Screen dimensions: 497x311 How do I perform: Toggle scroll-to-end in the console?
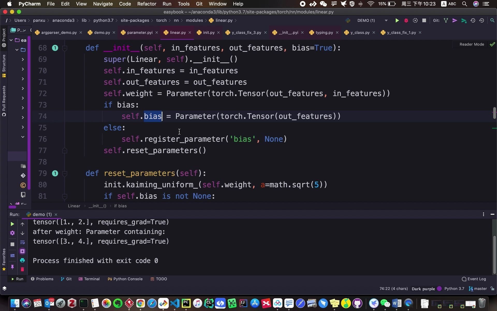(x=23, y=251)
